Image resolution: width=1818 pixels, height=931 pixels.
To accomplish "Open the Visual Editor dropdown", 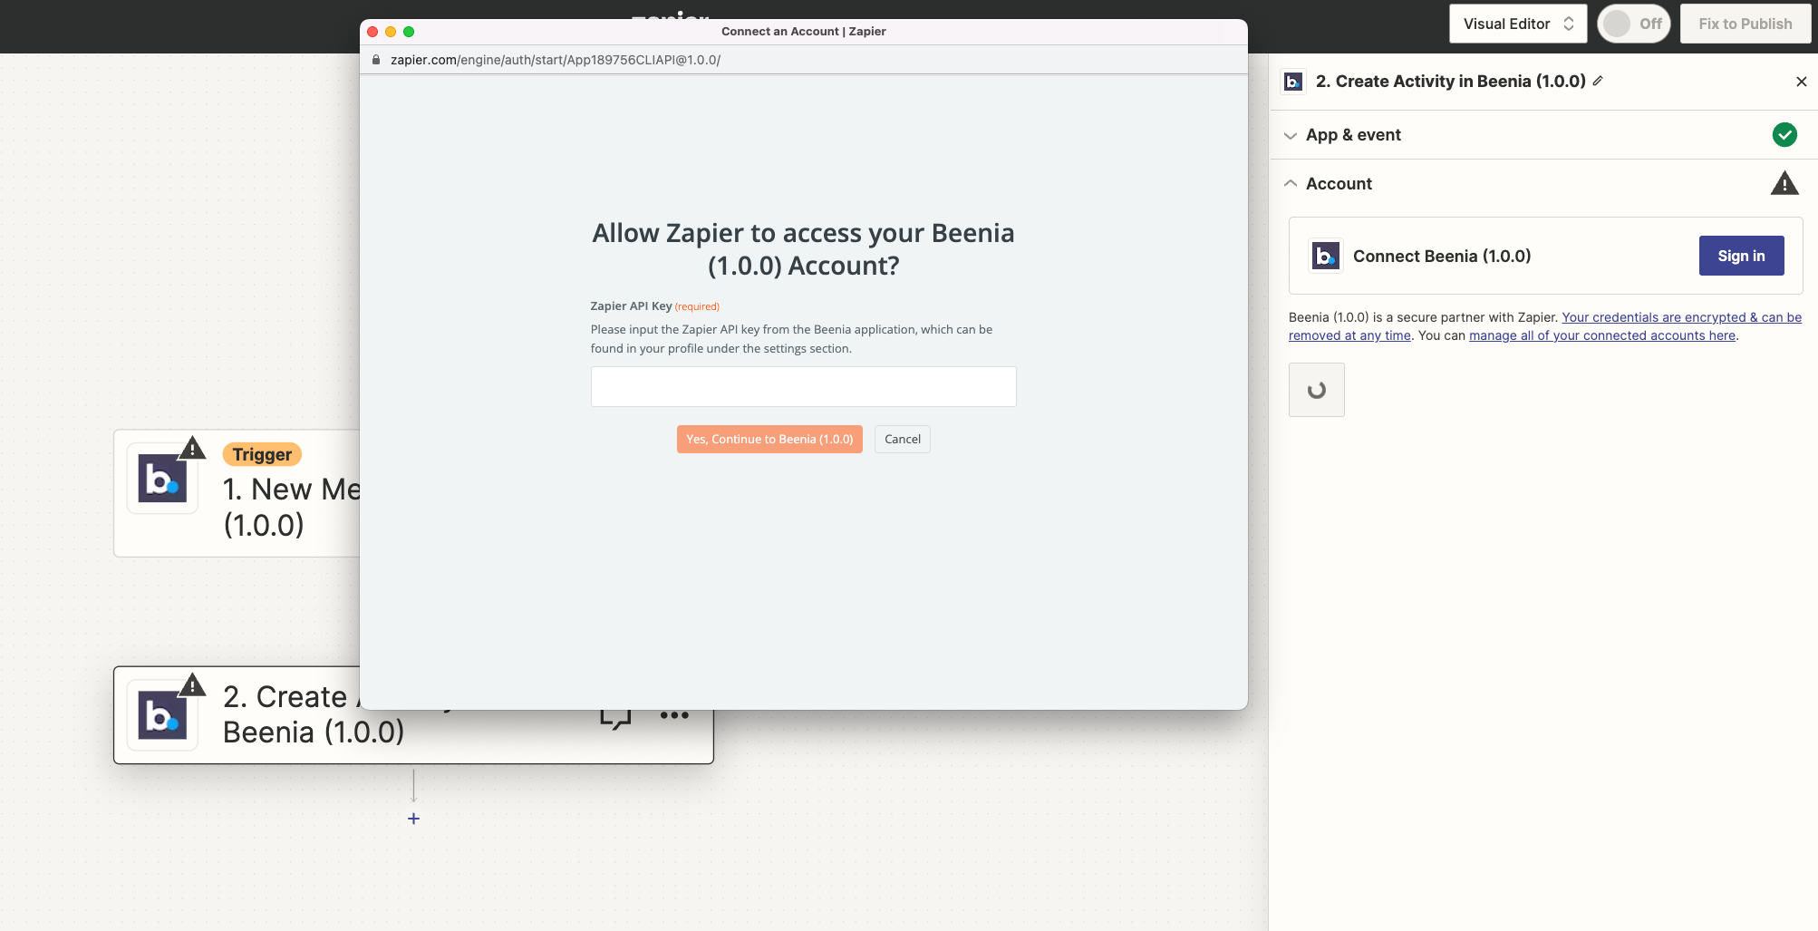I will point(1517,24).
